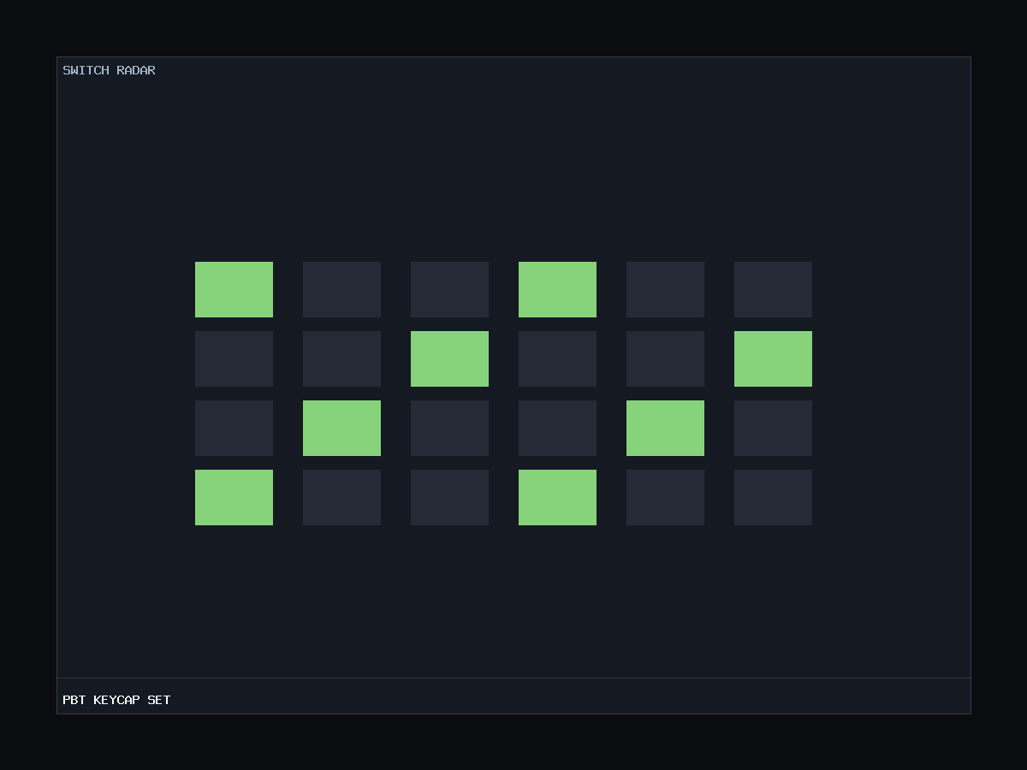Toggle the green cell in row four, column one
This screenshot has width=1027, height=770.
coord(234,497)
